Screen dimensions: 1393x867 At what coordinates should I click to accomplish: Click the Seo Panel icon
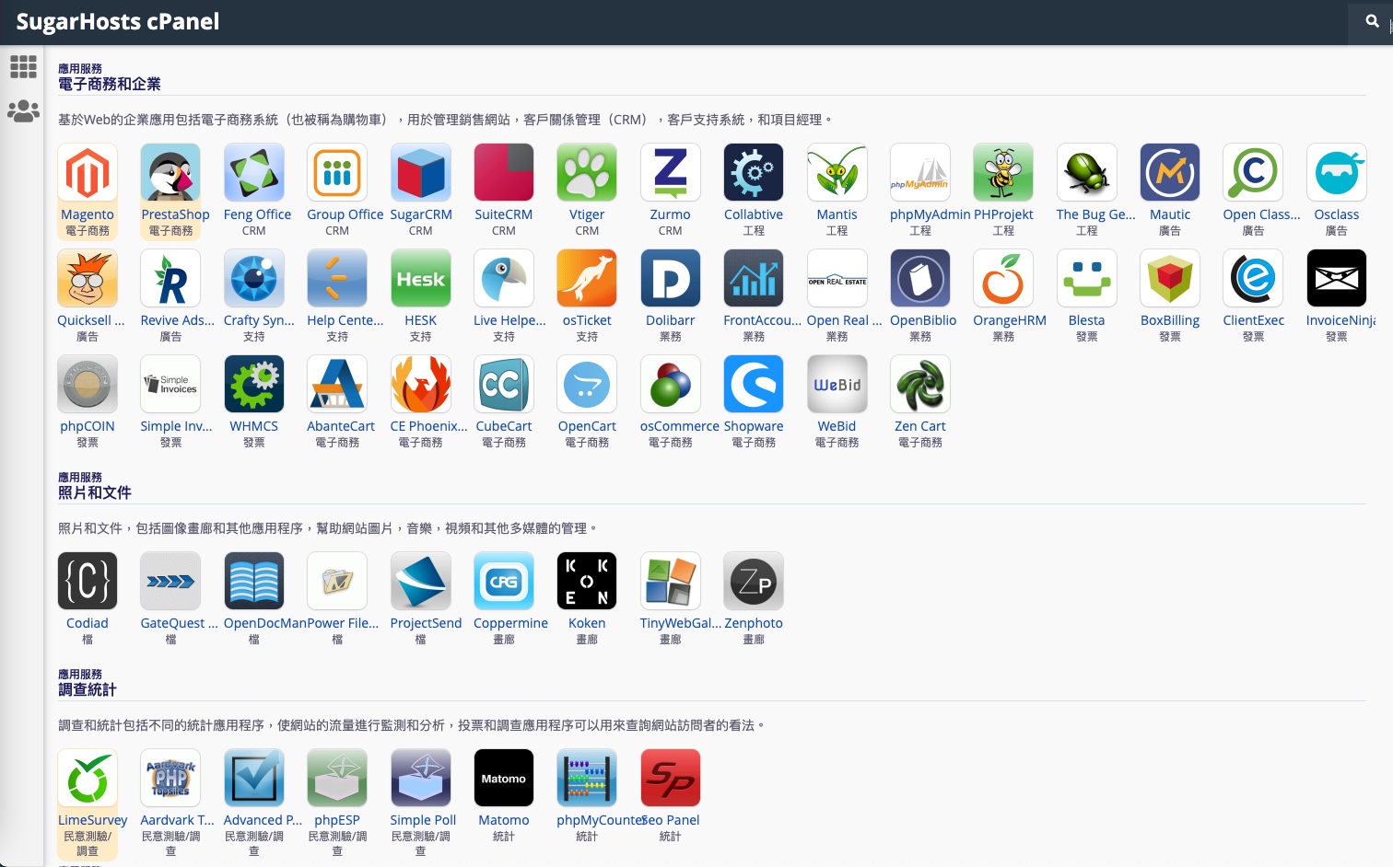tap(671, 778)
